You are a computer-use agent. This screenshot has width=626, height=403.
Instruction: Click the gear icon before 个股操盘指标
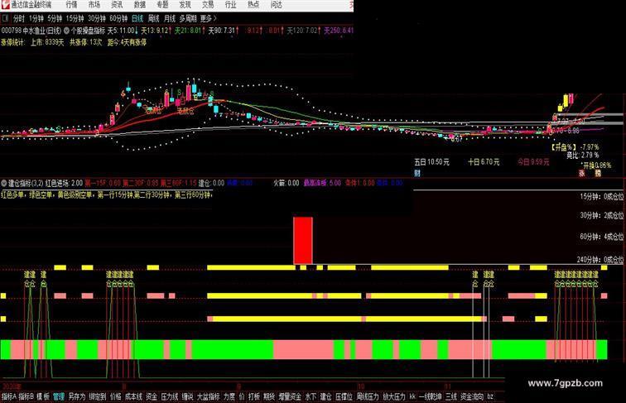[x=66, y=31]
